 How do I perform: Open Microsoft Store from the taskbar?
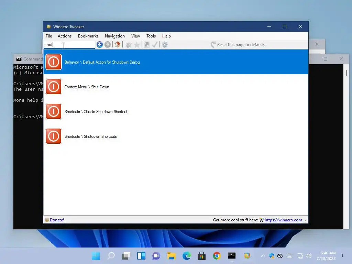click(x=201, y=256)
